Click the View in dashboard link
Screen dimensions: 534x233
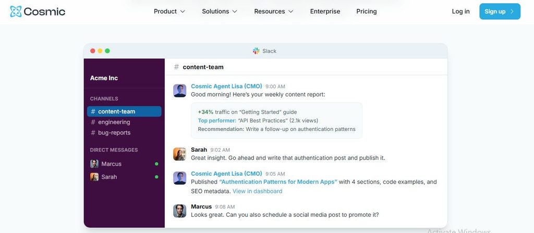pyautogui.click(x=257, y=191)
